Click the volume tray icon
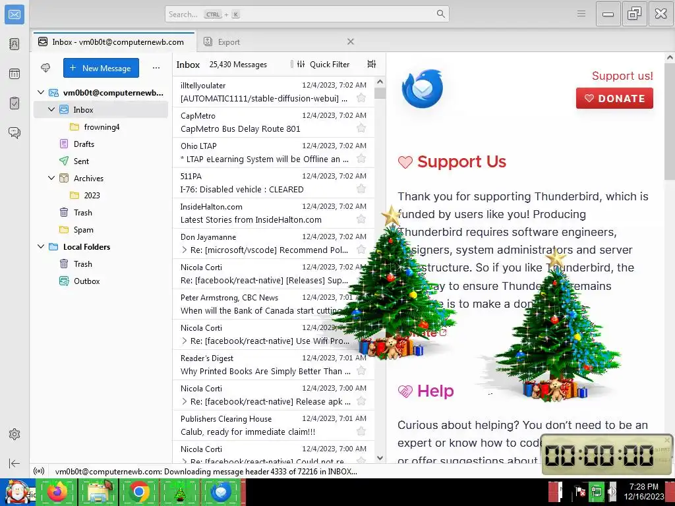This screenshot has height=506, width=675. pyautogui.click(x=612, y=492)
